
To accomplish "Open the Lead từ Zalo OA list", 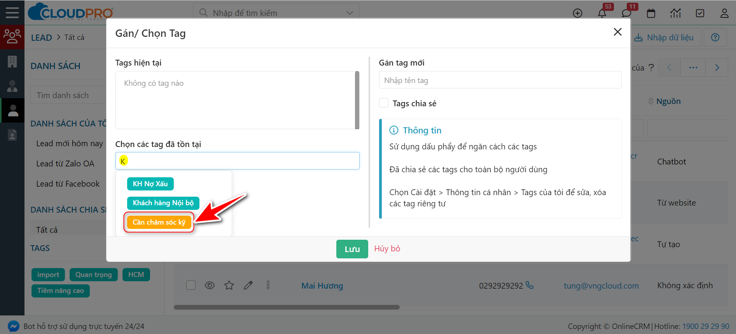I will (65, 164).
